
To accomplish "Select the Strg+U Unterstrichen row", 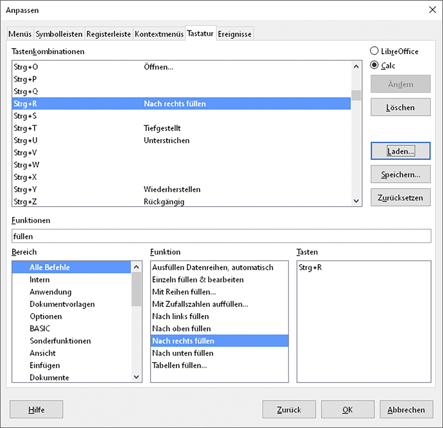I will pos(182,140).
